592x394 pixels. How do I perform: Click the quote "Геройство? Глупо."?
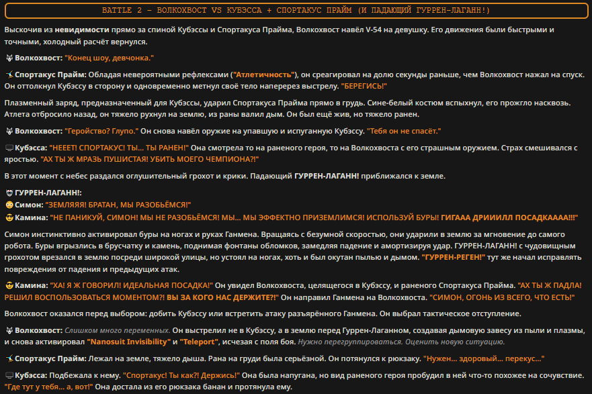click(101, 131)
